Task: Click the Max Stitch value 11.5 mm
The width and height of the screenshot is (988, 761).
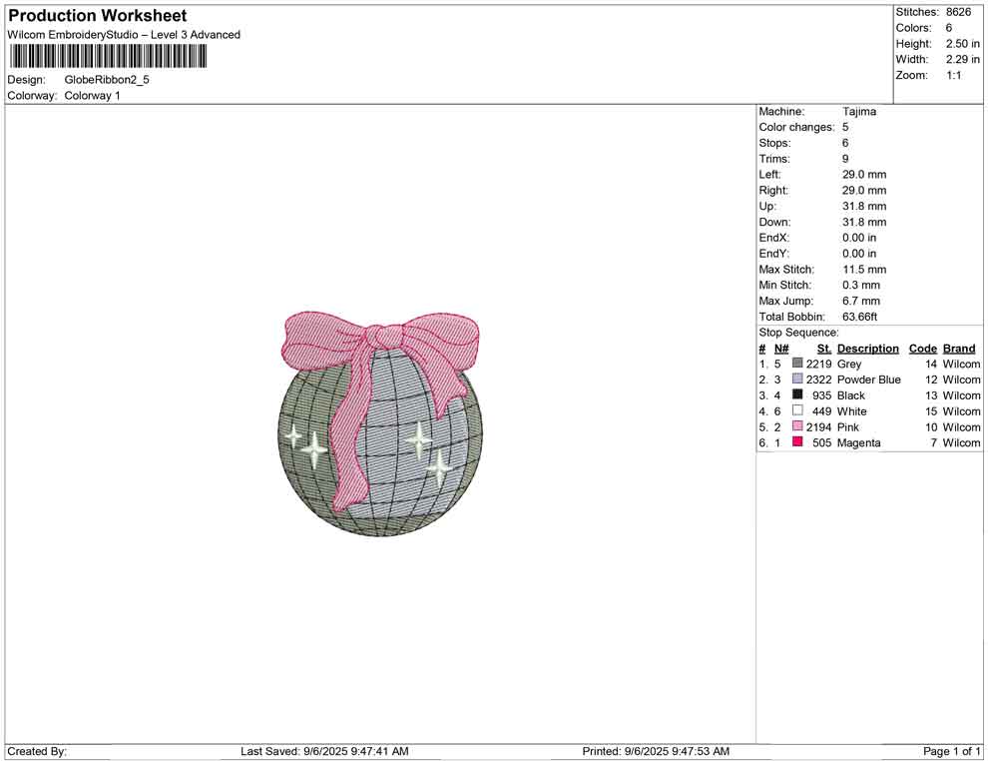Action: point(864,270)
